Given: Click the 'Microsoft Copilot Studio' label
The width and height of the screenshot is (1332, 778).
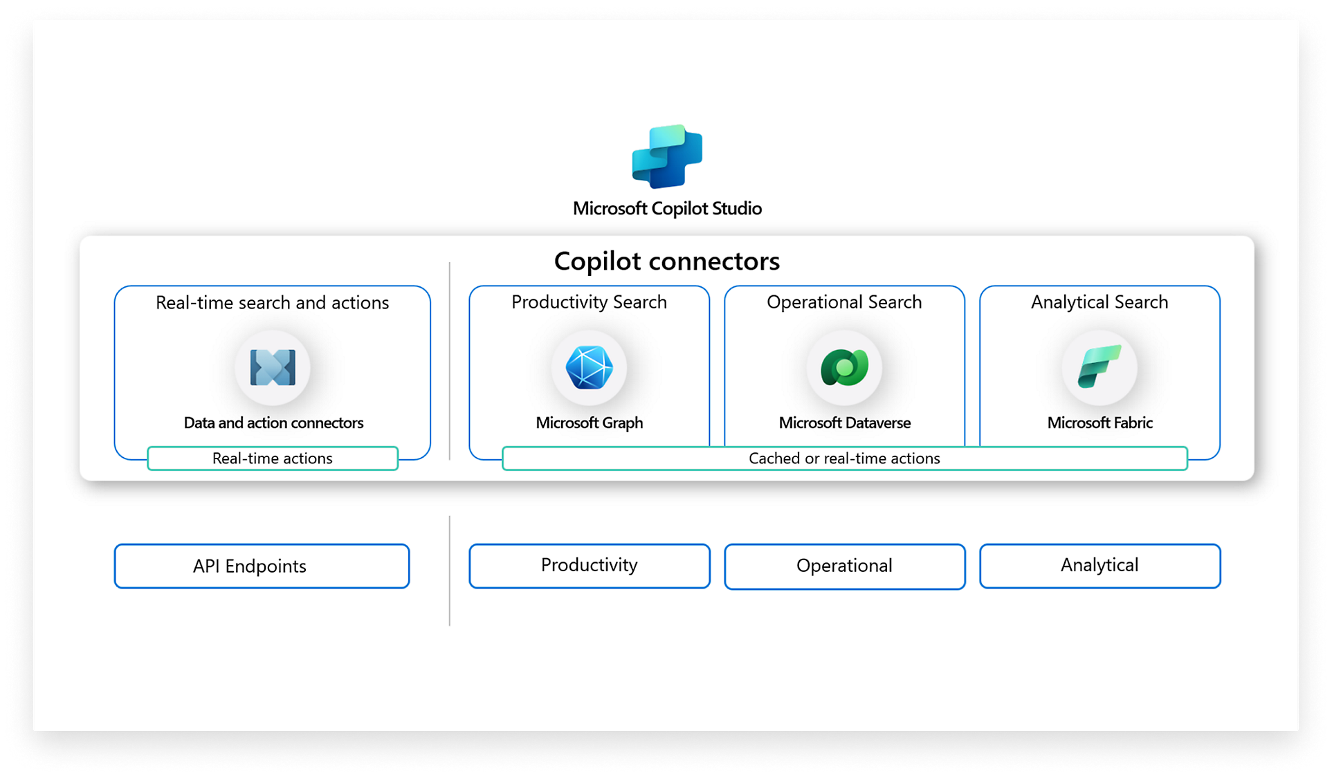Looking at the screenshot, I should (667, 208).
